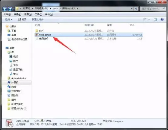Click 应用程序 type cell of cass_setup
This screenshot has height=130, width=168.
coord(112,35)
